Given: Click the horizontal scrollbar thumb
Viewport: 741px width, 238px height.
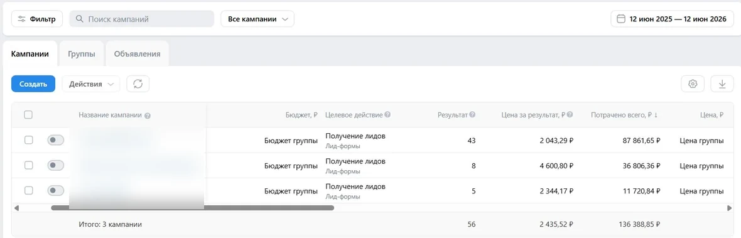Looking at the screenshot, I should pos(192,208).
